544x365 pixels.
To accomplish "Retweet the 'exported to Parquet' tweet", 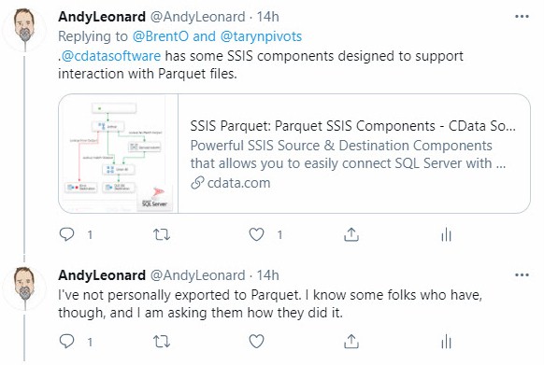I will (x=162, y=342).
